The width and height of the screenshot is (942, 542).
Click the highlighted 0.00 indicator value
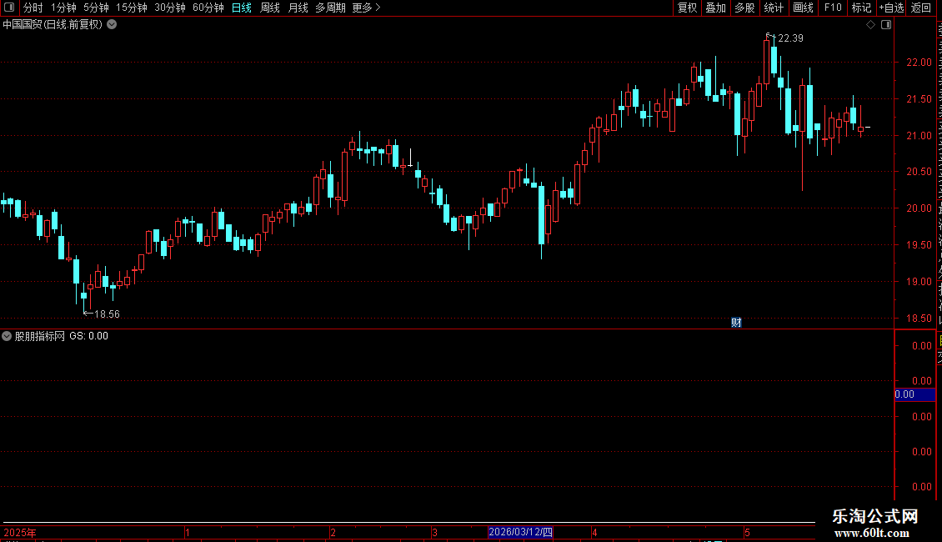pyautogui.click(x=914, y=394)
